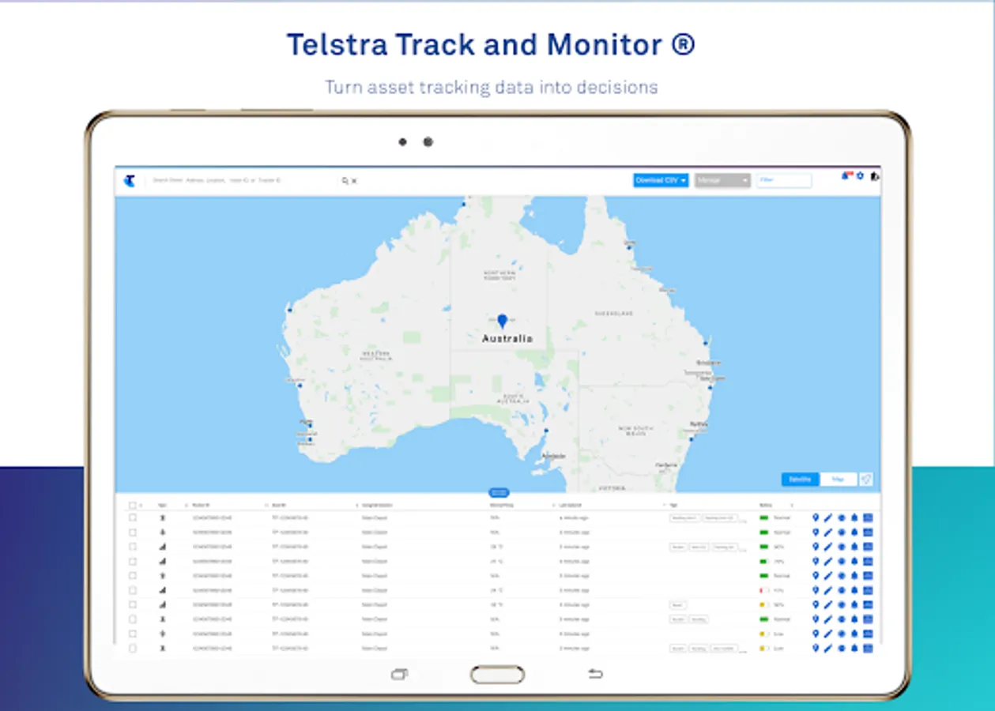
Task: Click the edit pencil in the 56% battery row
Action: 828,604
